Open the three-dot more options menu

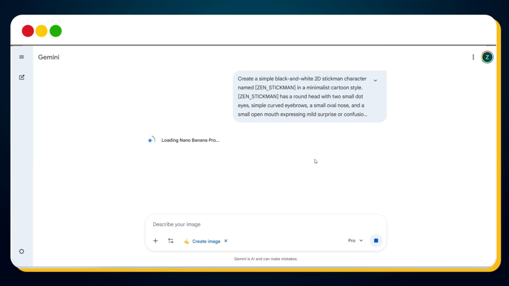coord(473,57)
